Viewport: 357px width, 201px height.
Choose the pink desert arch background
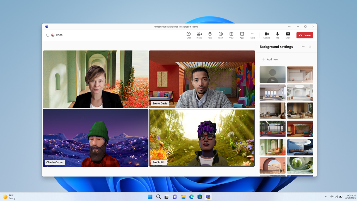[272, 165]
